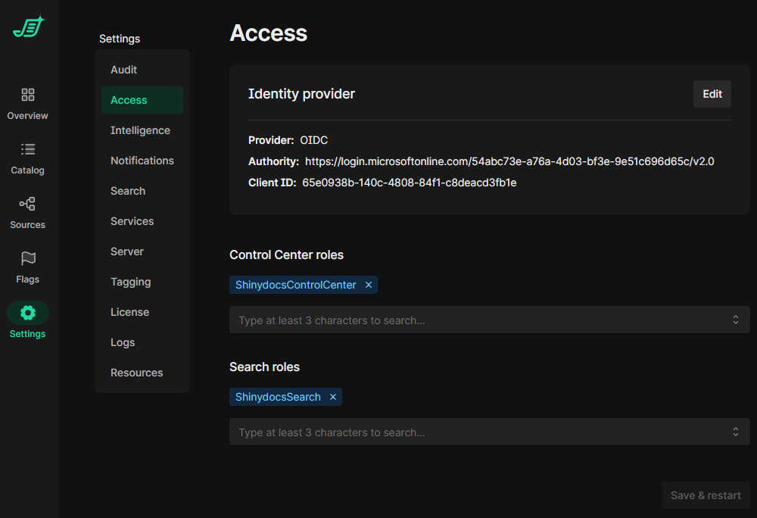This screenshot has height=518, width=757.
Task: Focus the Control Center roles search field
Action: (x=477, y=320)
